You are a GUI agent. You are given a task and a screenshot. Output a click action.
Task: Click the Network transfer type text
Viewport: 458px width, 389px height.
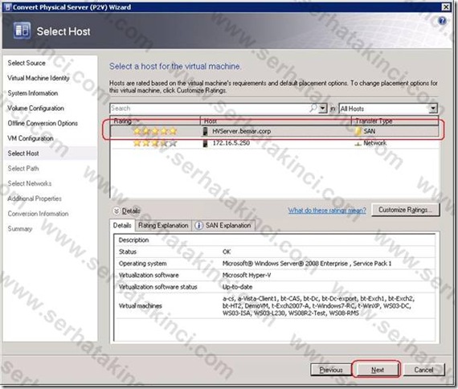[374, 143]
